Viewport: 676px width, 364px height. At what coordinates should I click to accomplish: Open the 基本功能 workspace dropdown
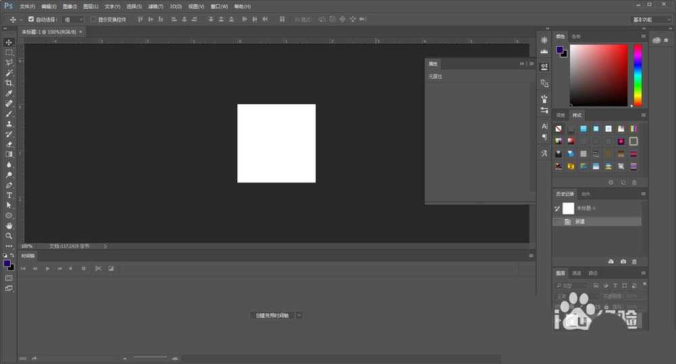(x=652, y=20)
